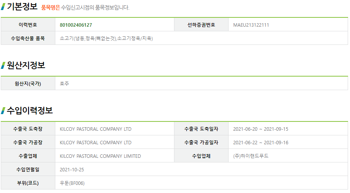Click the 원산지(국가) label cell
The height and width of the screenshot is (193, 350).
coord(28,84)
